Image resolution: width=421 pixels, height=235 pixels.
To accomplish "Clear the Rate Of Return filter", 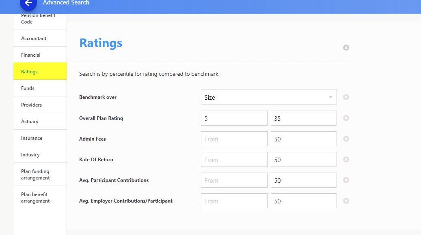I will [x=346, y=159].
